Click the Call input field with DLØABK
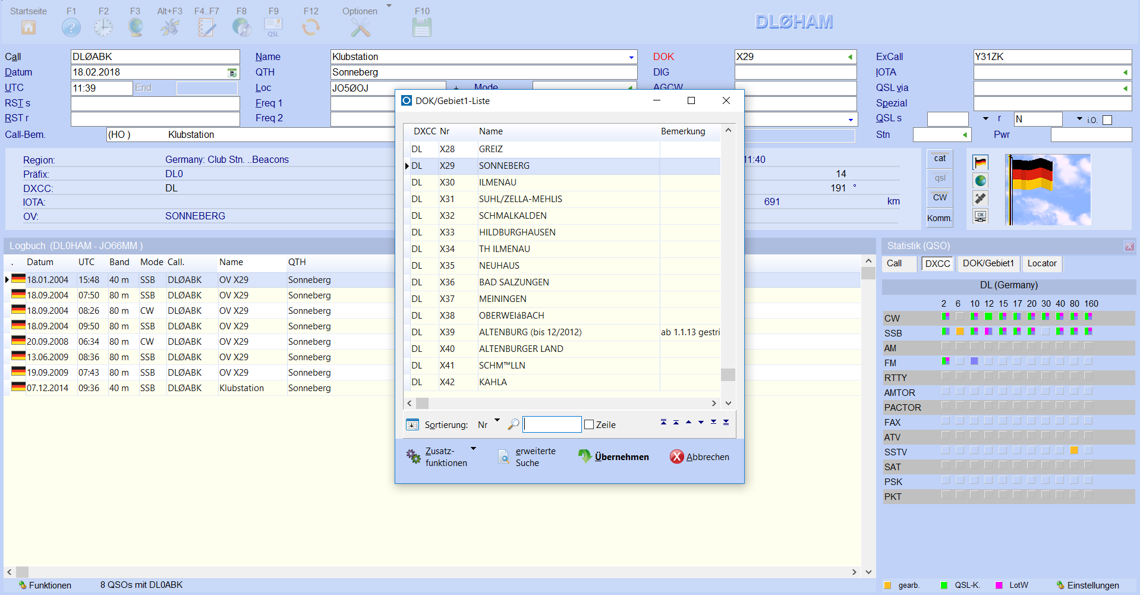 (x=155, y=57)
